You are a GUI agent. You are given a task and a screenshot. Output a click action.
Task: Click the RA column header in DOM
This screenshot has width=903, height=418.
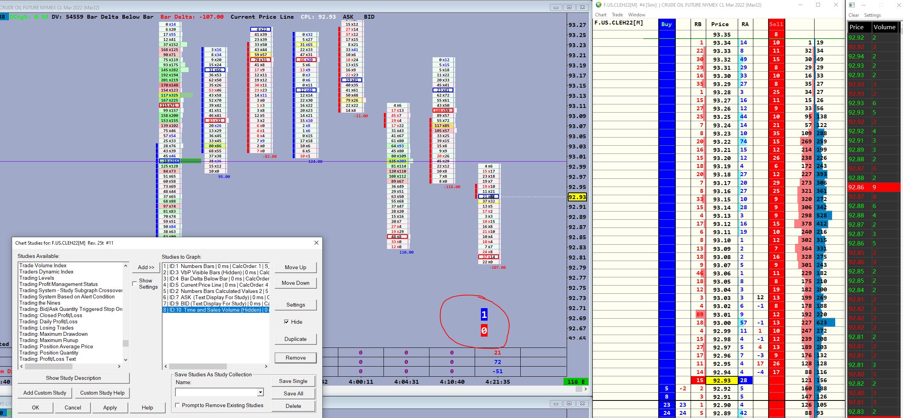745,24
